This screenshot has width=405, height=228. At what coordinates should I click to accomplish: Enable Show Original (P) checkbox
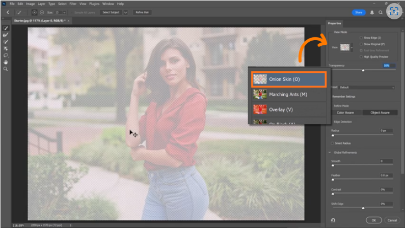[x=361, y=44]
